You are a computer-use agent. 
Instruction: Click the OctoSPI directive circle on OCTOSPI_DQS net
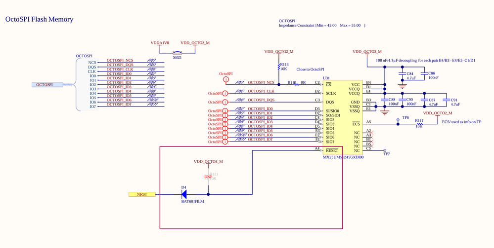pos(225,102)
